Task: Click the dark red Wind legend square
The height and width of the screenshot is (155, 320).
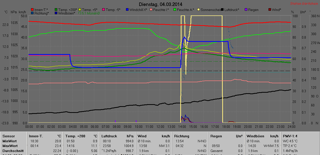Action: pyautogui.click(x=269, y=10)
